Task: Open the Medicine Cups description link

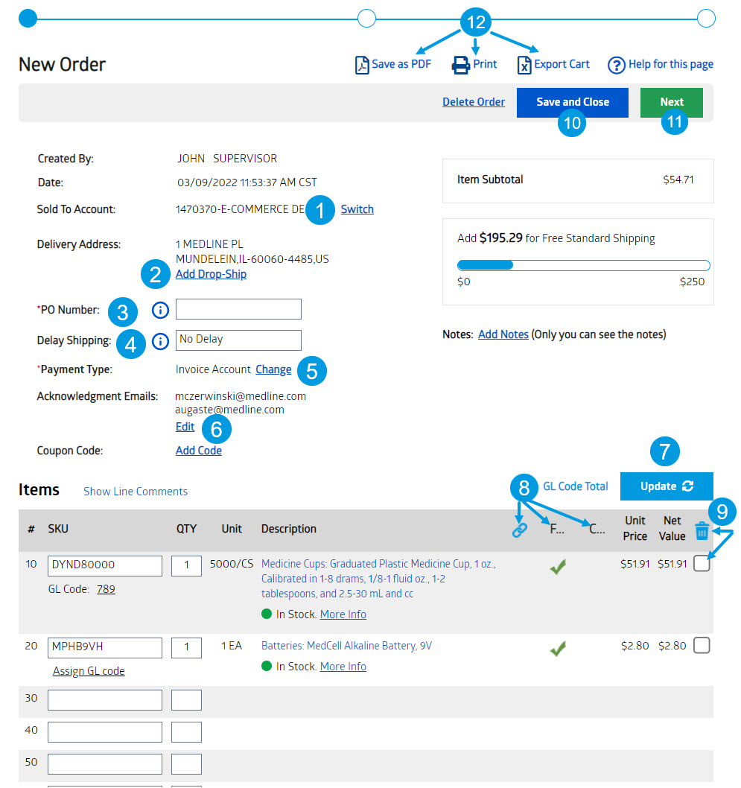Action: click(379, 579)
